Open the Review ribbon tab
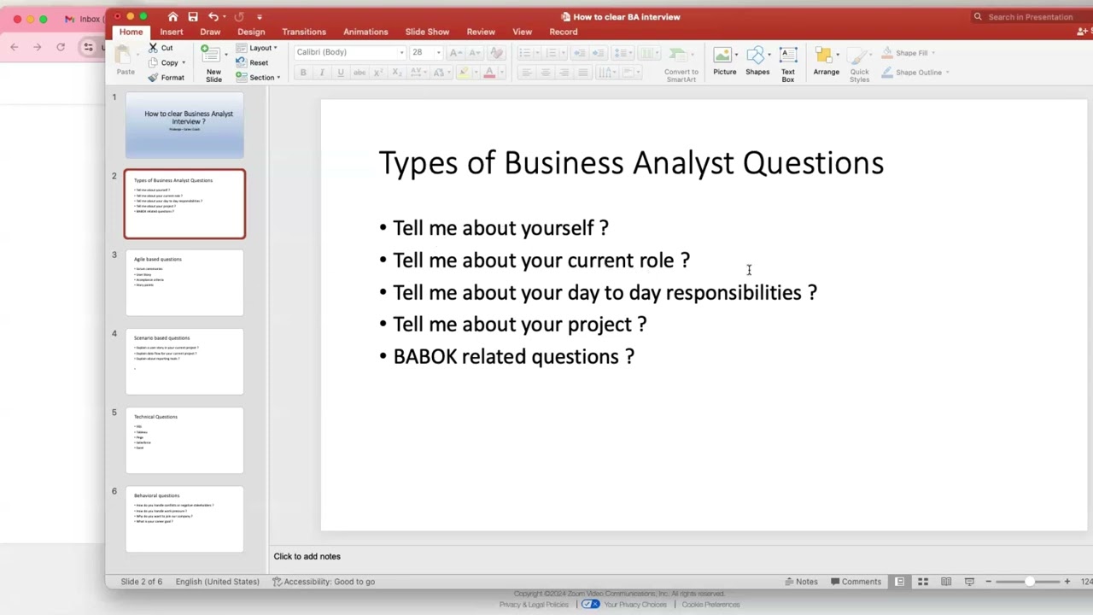The image size is (1093, 615). (481, 32)
